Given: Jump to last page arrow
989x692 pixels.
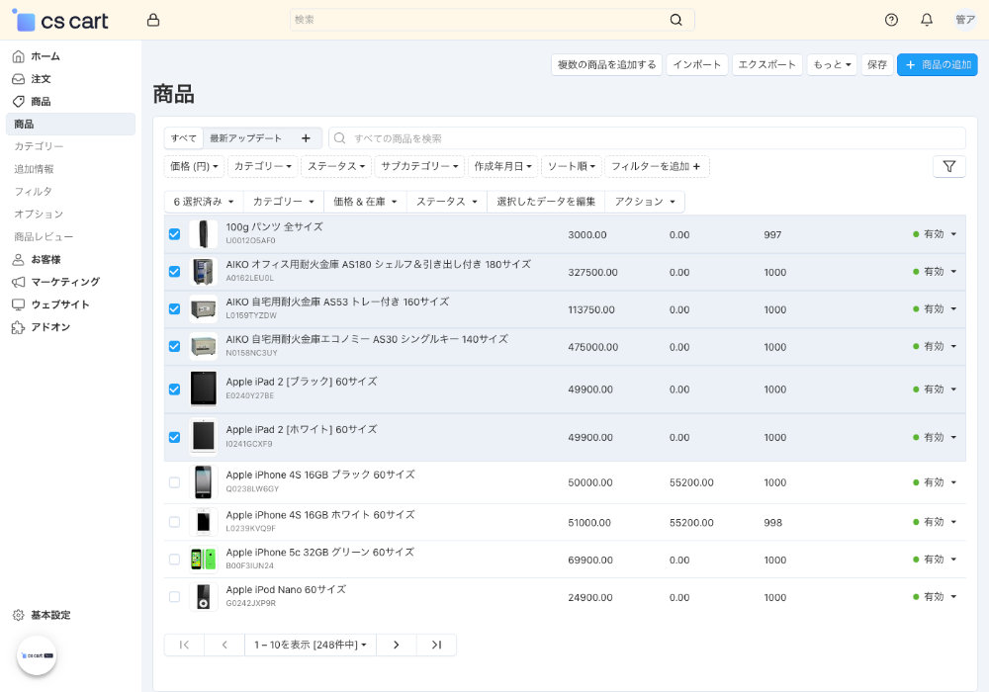Looking at the screenshot, I should [436, 645].
